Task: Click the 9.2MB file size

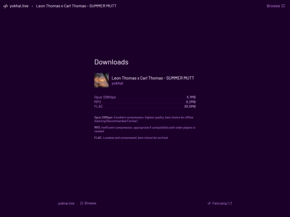Action: [x=191, y=102]
